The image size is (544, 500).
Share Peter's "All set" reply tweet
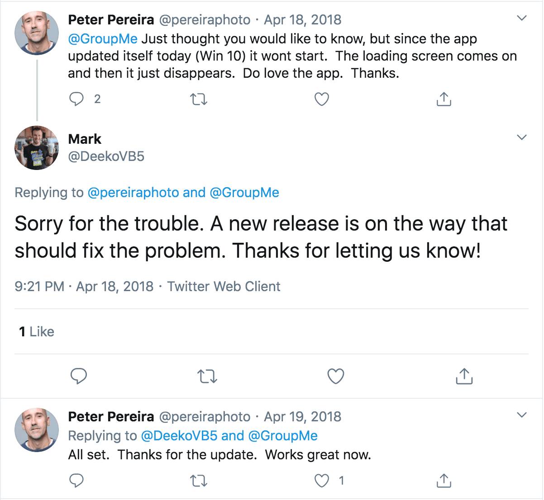(444, 481)
